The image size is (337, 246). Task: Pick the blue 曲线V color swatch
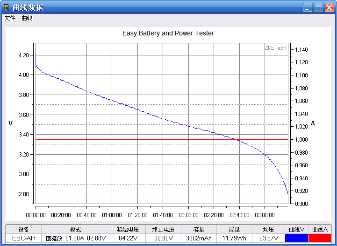(x=296, y=238)
